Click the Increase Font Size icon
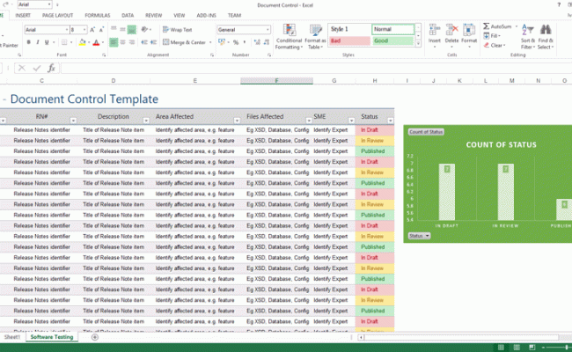 [92, 30]
